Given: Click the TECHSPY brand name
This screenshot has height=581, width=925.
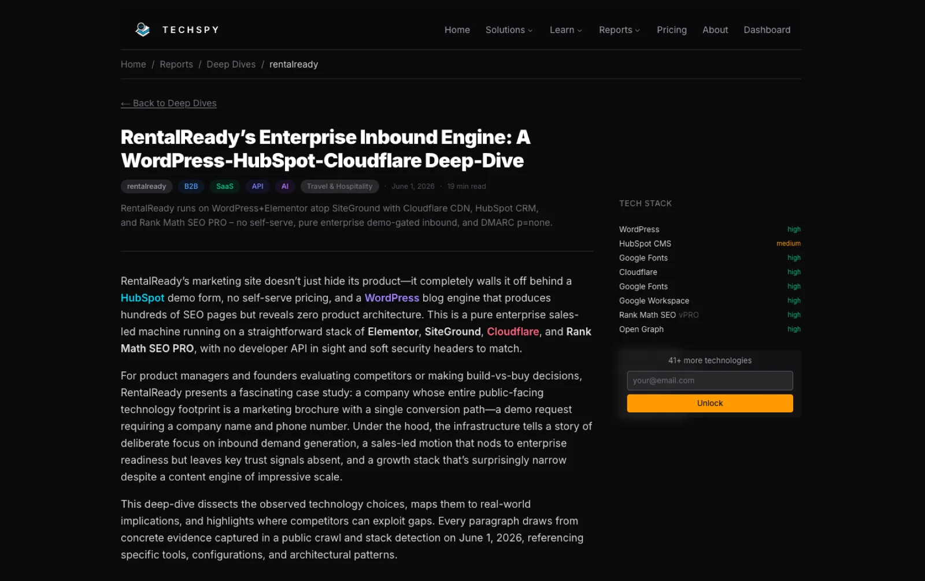Looking at the screenshot, I should 191,29.
